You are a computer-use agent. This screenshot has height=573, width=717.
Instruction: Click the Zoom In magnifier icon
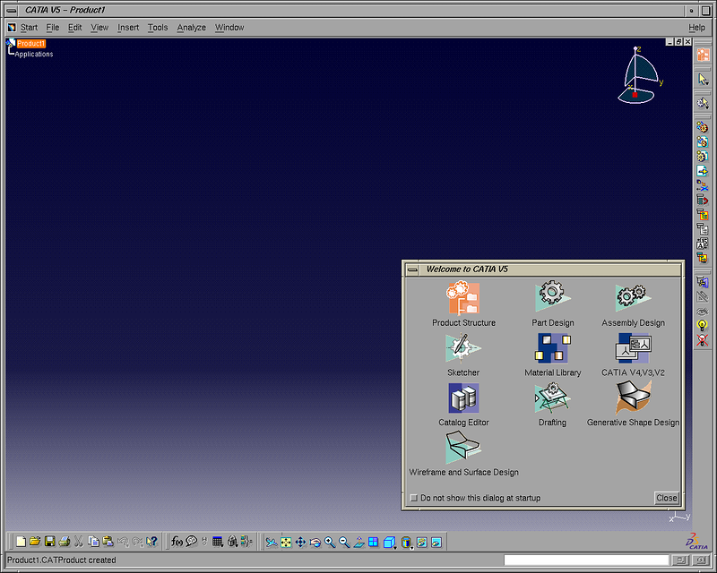click(330, 542)
